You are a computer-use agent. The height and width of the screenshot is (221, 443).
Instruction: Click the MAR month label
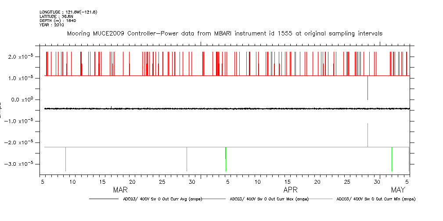[120, 190]
